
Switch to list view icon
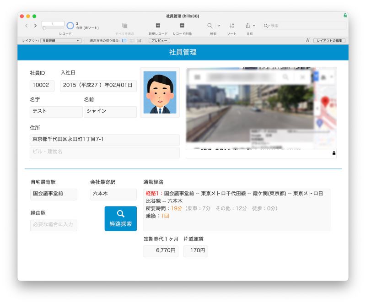pyautogui.click(x=132, y=41)
